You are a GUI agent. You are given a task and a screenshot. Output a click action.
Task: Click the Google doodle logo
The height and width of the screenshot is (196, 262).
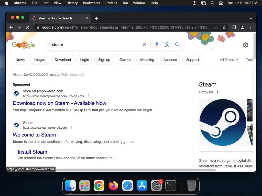coord(24,45)
